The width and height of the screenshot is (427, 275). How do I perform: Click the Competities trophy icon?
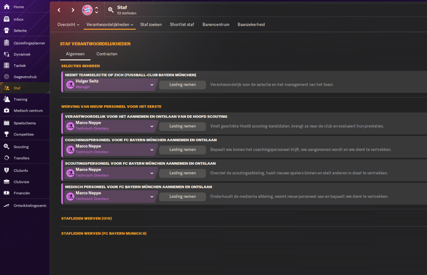[6, 134]
